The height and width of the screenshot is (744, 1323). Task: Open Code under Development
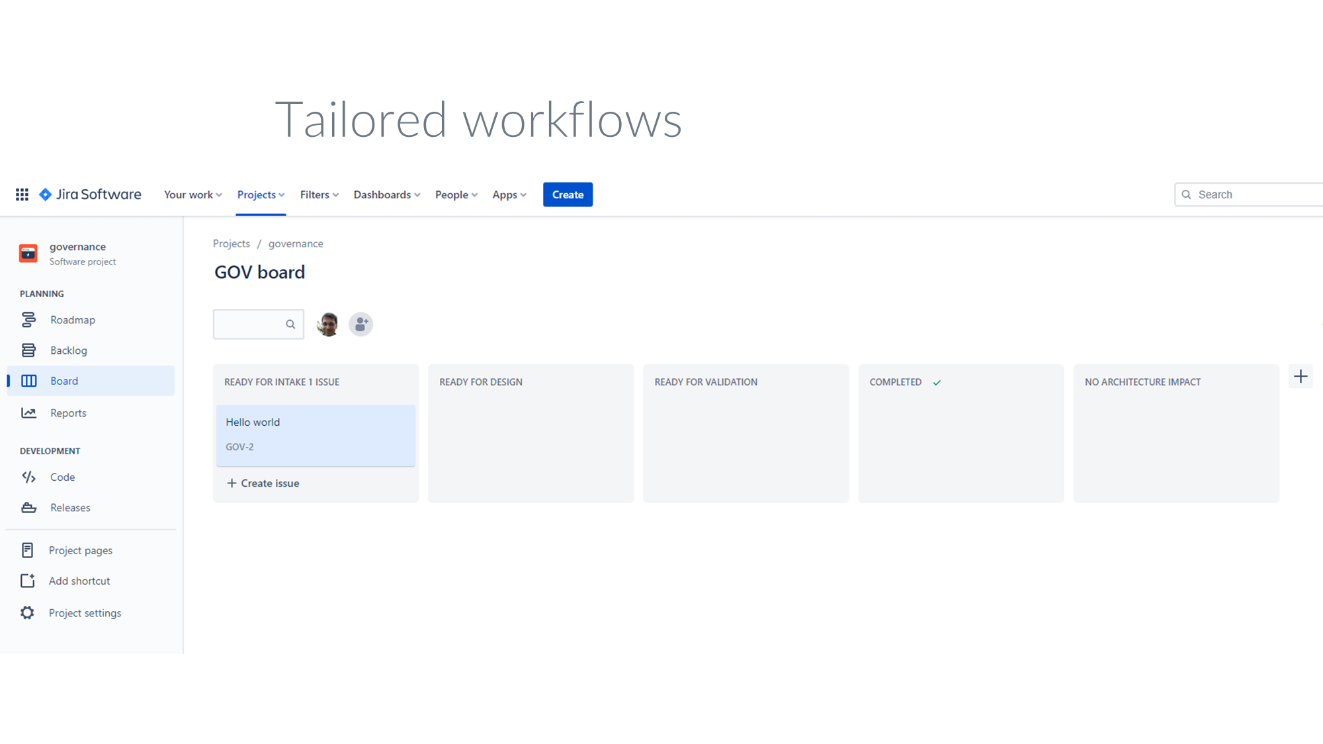pyautogui.click(x=62, y=477)
